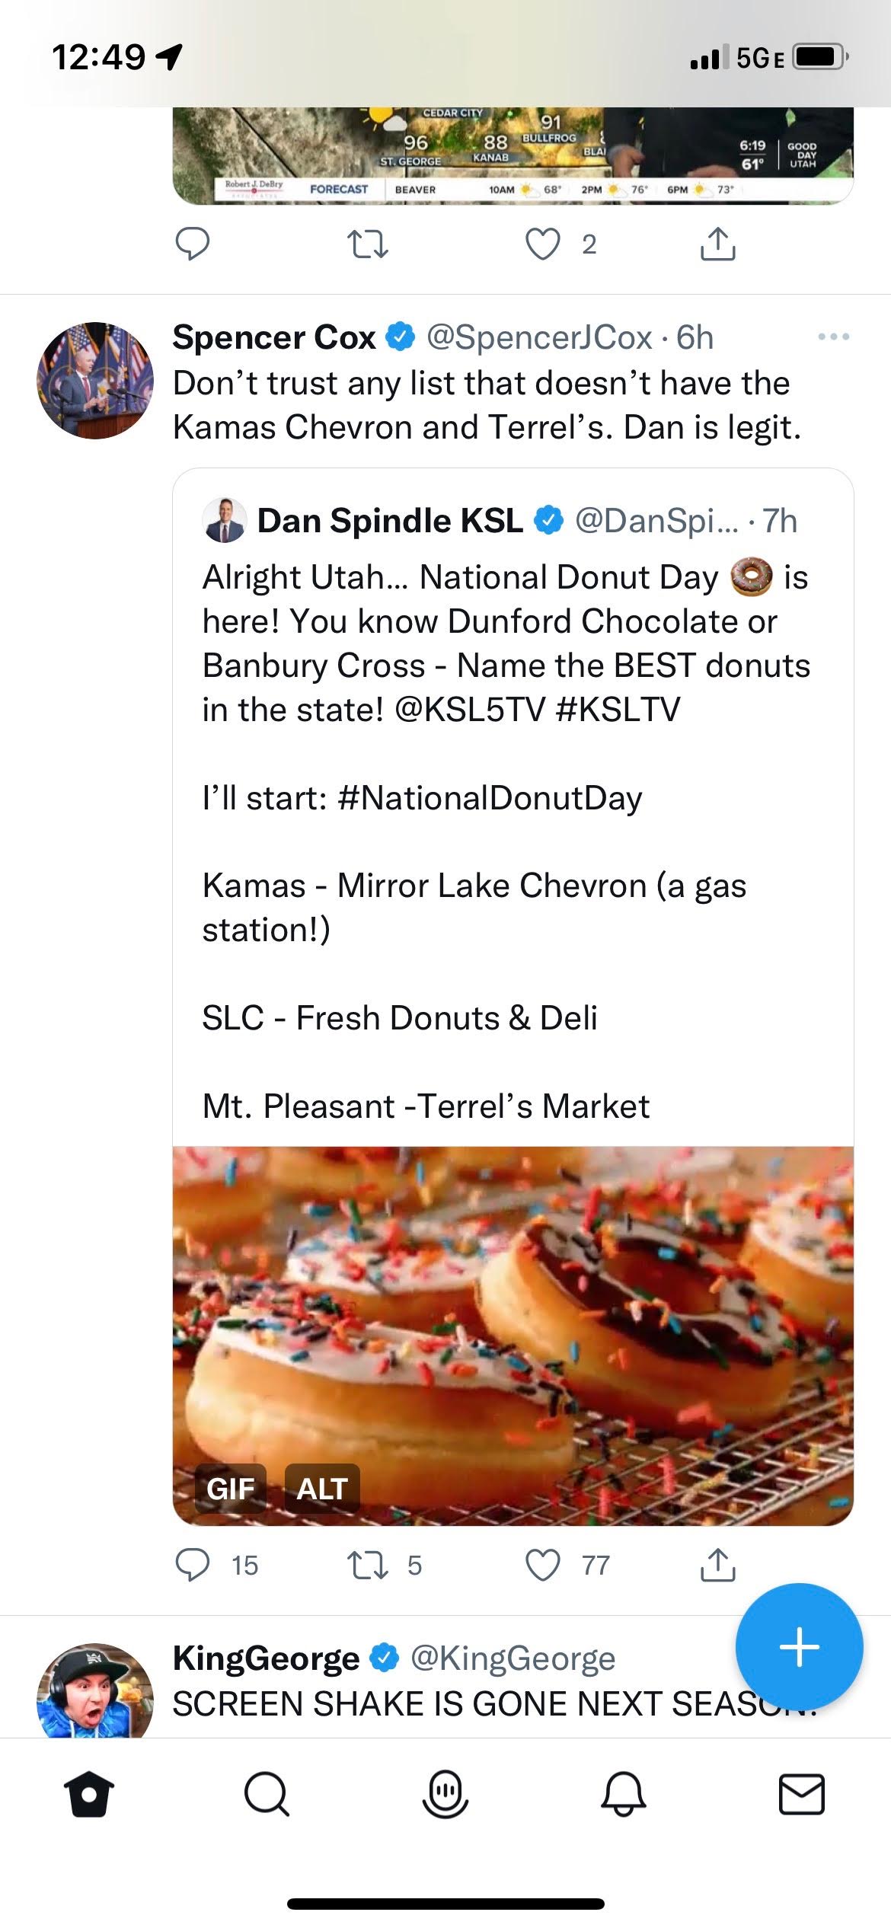Viewport: 891px width, 1928px height.
Task: Open the @SpencerJCox handle link
Action: 539,337
